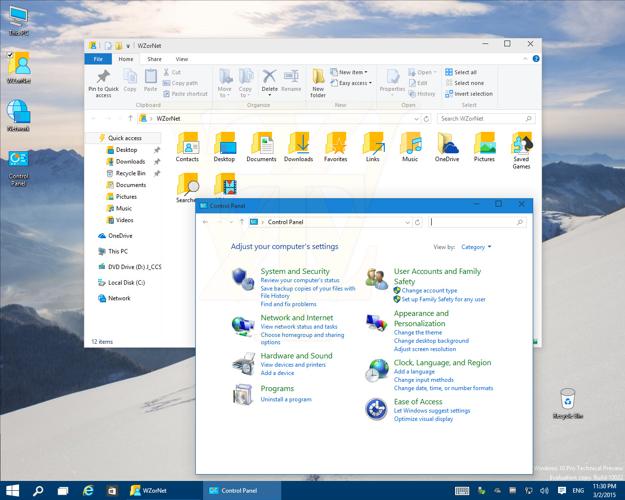Viewport: 625px width, 500px height.
Task: Open the Store icon on the taskbar
Action: (112, 491)
